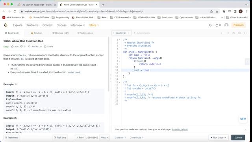This screenshot has height=142, width=252.
Task: Switch to the 30 Days of JavaScript browser tab
Action: click(37, 5)
